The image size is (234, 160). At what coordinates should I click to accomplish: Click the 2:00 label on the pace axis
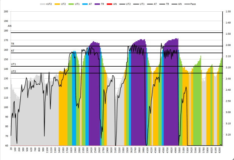pos(228,45)
